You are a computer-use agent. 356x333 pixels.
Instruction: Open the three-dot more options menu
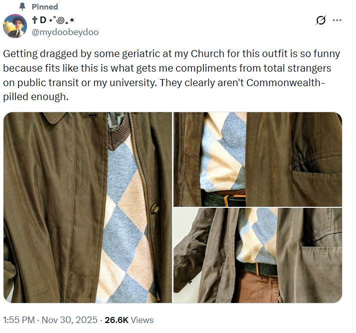click(337, 20)
